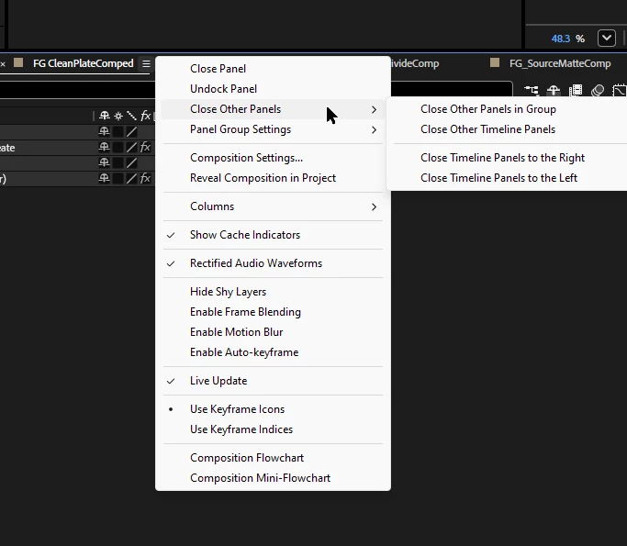This screenshot has width=627, height=546.
Task: Toggle the Hide Shy Layers timeline toolbar icon
Action: [x=554, y=90]
